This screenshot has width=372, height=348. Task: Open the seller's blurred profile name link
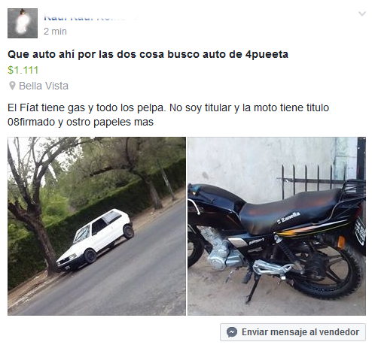point(90,17)
